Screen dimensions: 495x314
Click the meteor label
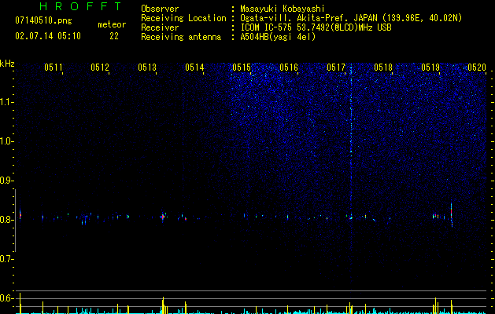pyautogui.click(x=112, y=24)
